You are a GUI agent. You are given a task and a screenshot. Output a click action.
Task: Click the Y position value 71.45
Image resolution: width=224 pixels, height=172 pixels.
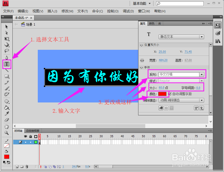tap(188, 52)
